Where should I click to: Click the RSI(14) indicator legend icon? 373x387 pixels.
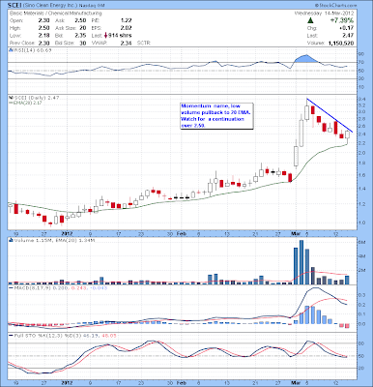click(x=11, y=50)
